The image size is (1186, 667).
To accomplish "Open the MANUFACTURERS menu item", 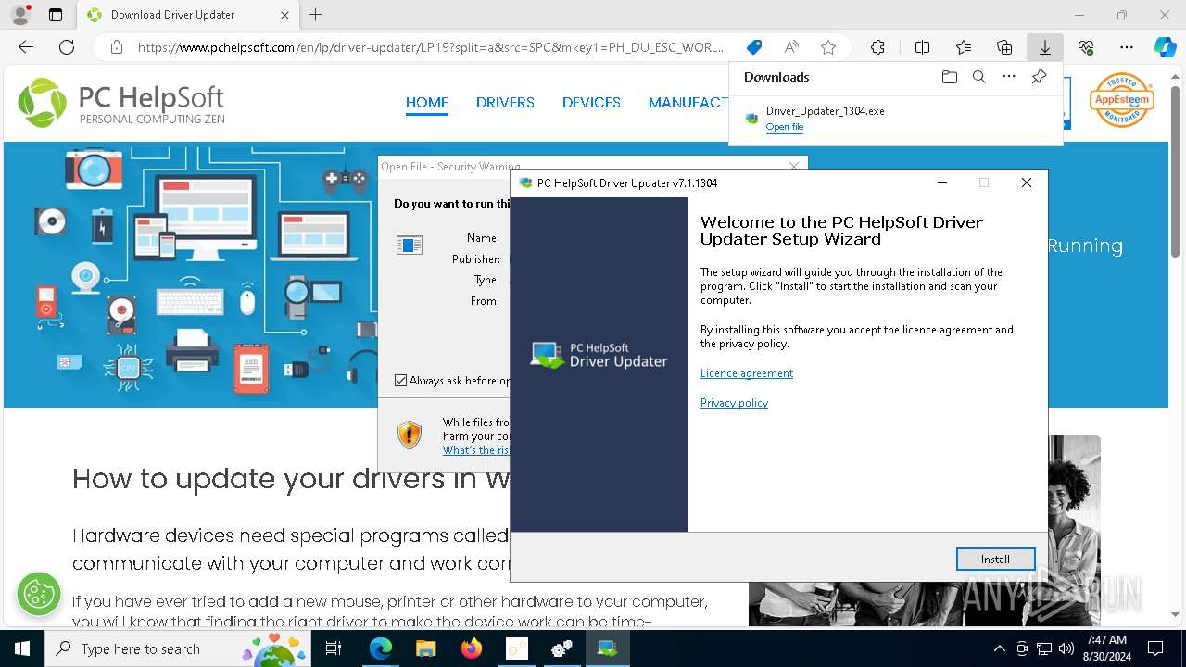I will pyautogui.click(x=688, y=103).
